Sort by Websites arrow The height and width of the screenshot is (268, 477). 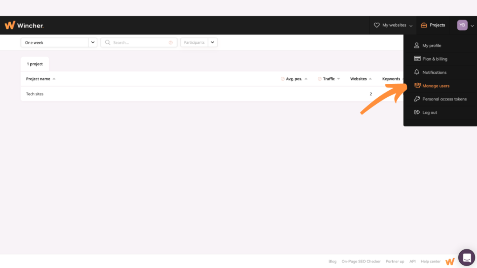370,79
